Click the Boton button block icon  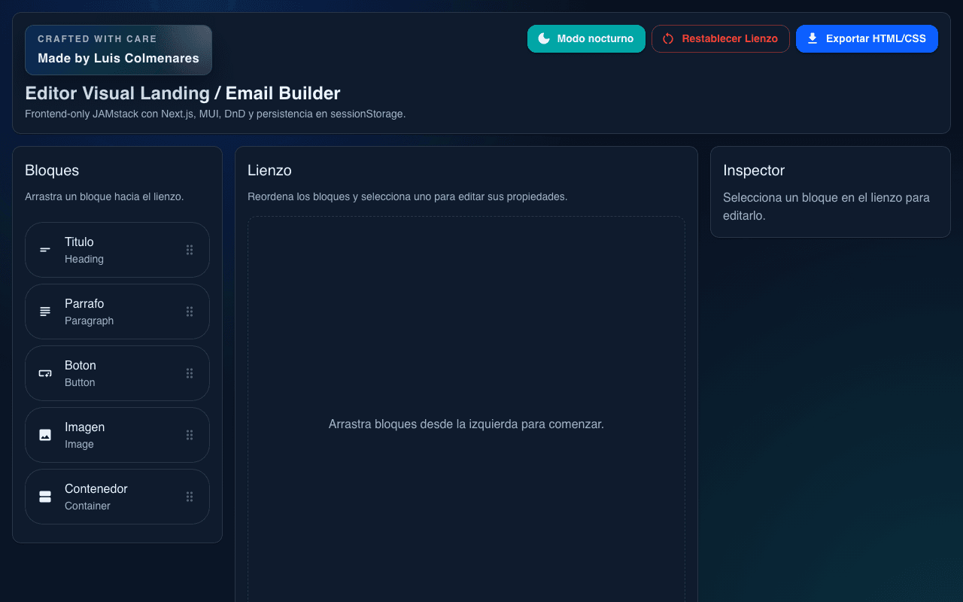coord(45,373)
